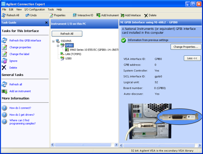Click the Refresh All button above the tree
The width and height of the screenshot is (203, 154).
click(67, 34)
